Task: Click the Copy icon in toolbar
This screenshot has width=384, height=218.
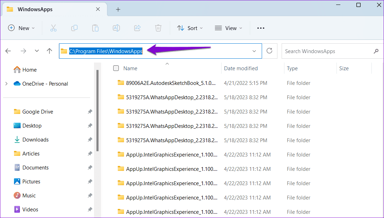Action: coord(74,28)
